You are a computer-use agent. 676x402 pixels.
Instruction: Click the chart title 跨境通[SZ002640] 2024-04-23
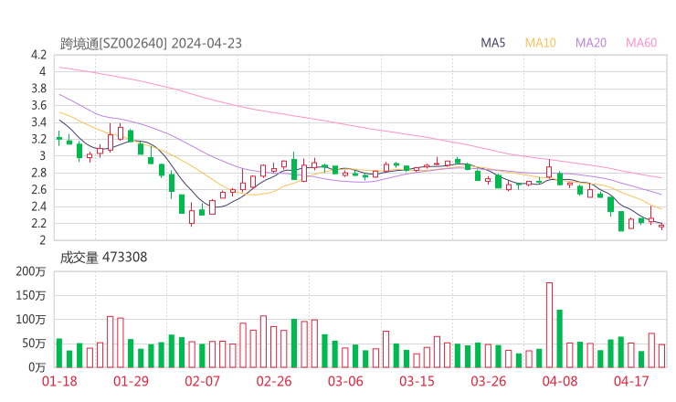click(x=151, y=44)
